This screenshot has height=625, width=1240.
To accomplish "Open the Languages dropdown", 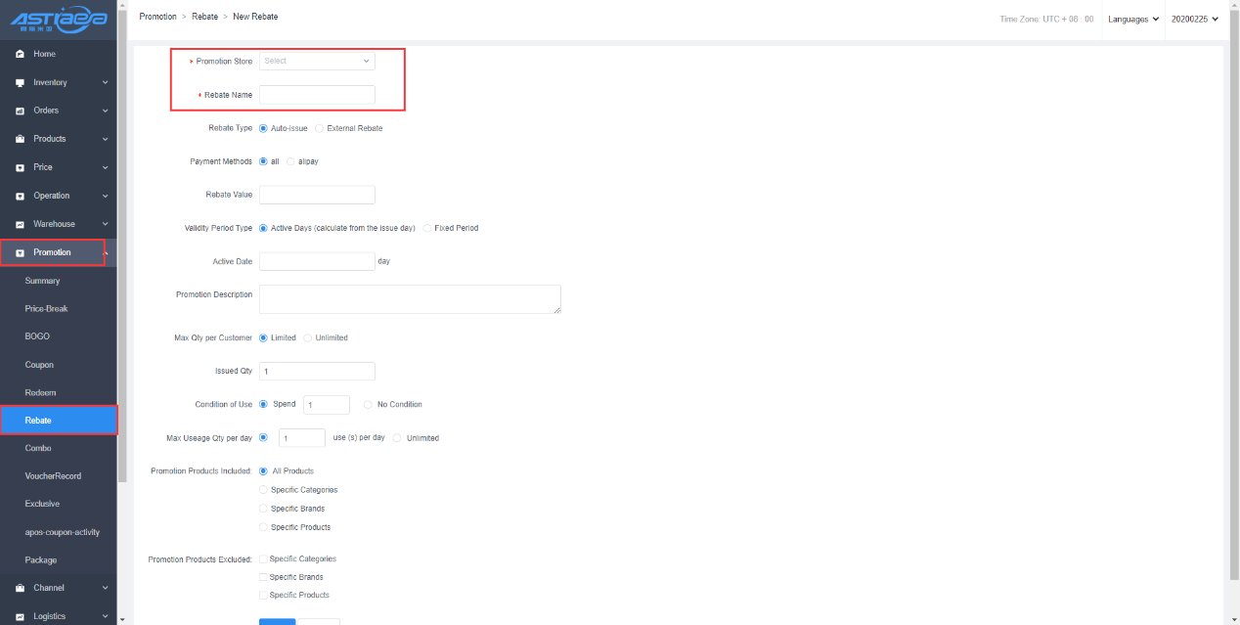I will click(x=1132, y=19).
